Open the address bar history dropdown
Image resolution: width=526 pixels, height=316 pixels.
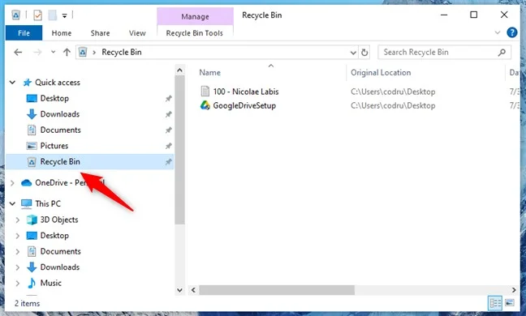(x=353, y=53)
